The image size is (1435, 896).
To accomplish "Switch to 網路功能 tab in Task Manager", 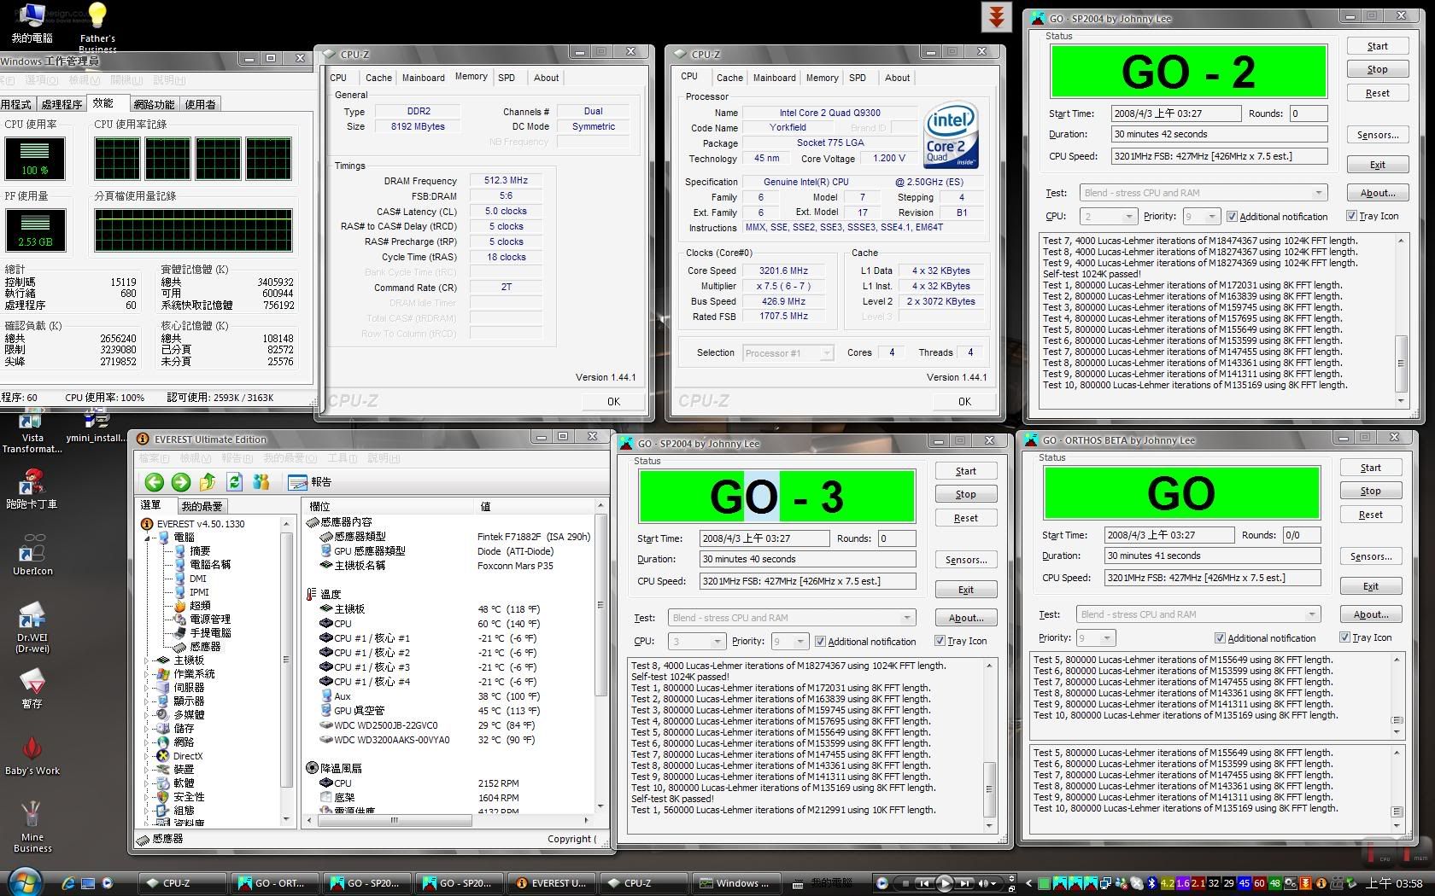I will pyautogui.click(x=154, y=104).
